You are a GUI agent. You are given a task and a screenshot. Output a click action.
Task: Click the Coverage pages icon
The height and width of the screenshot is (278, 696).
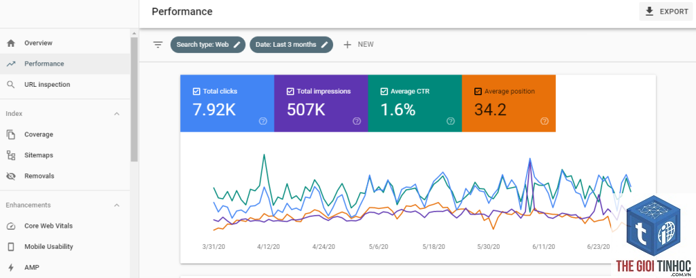[11, 134]
